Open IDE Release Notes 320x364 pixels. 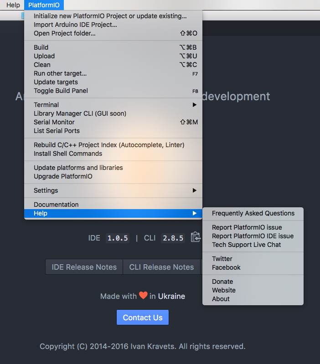84,267
